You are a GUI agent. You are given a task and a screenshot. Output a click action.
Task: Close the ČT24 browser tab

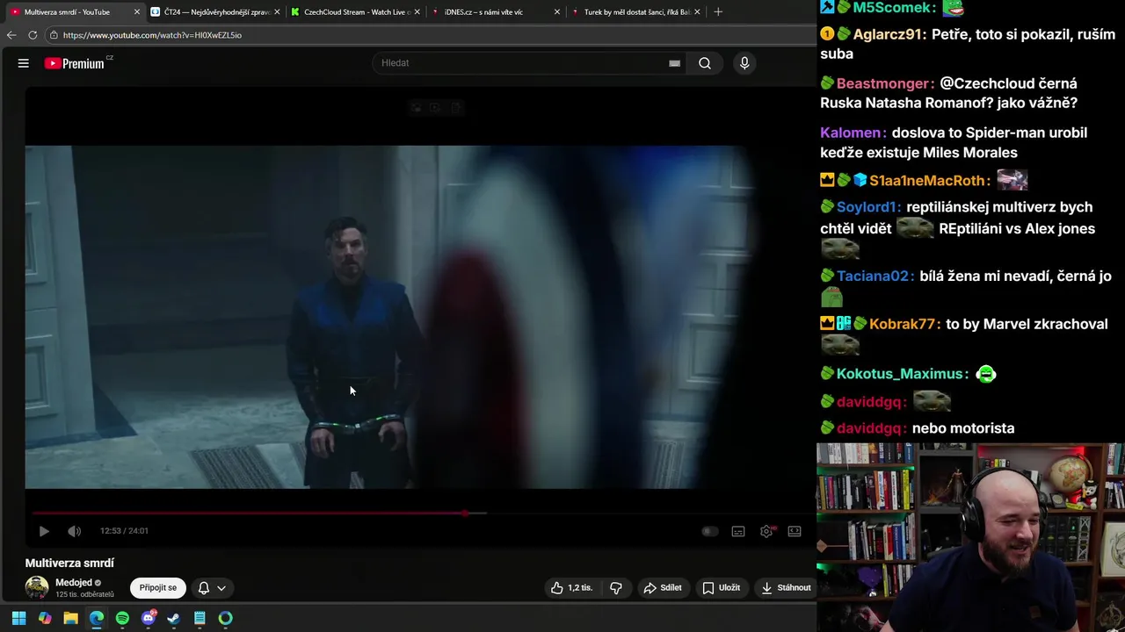[x=277, y=12]
